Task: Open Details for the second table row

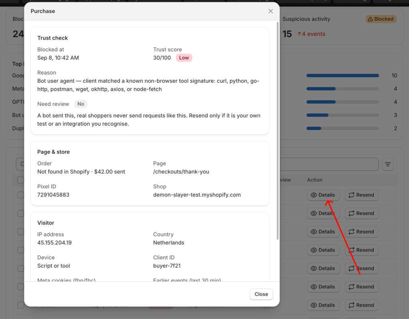Action: tap(323, 213)
